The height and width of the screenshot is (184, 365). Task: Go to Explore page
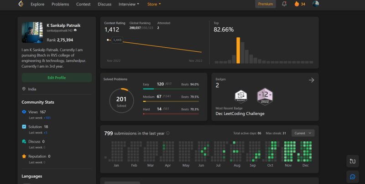pos(37,4)
